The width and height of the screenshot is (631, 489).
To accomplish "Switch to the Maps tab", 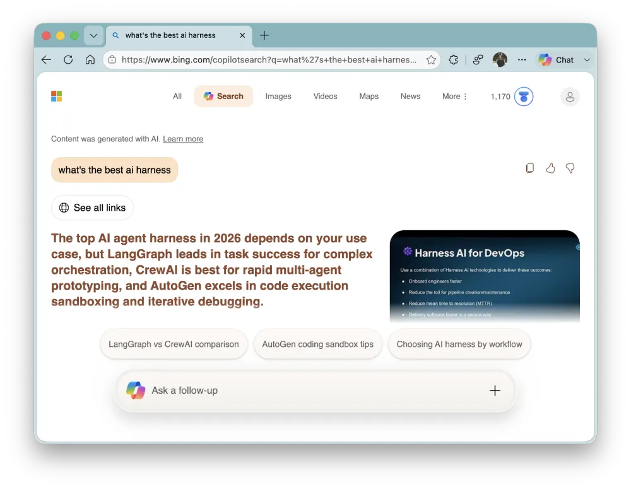I will tap(369, 97).
